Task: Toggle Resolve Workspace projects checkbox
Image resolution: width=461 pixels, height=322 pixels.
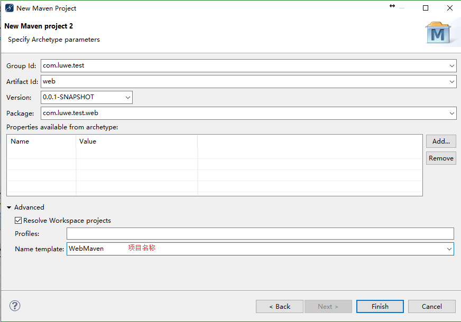Action: pos(18,221)
